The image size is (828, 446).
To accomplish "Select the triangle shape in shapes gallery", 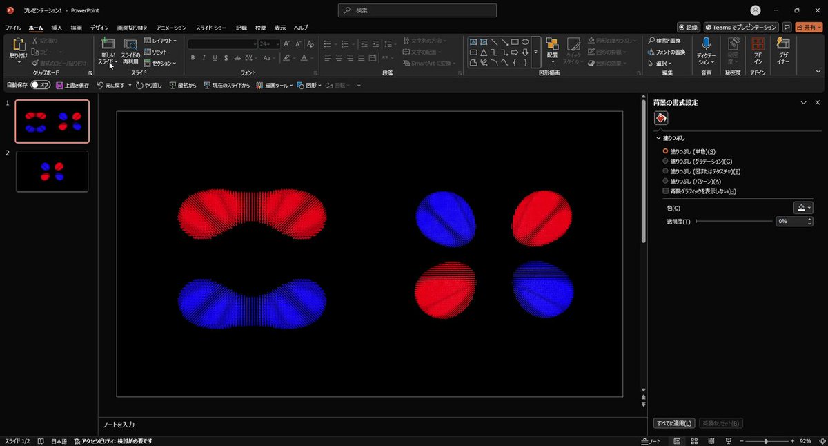I will coord(484,52).
